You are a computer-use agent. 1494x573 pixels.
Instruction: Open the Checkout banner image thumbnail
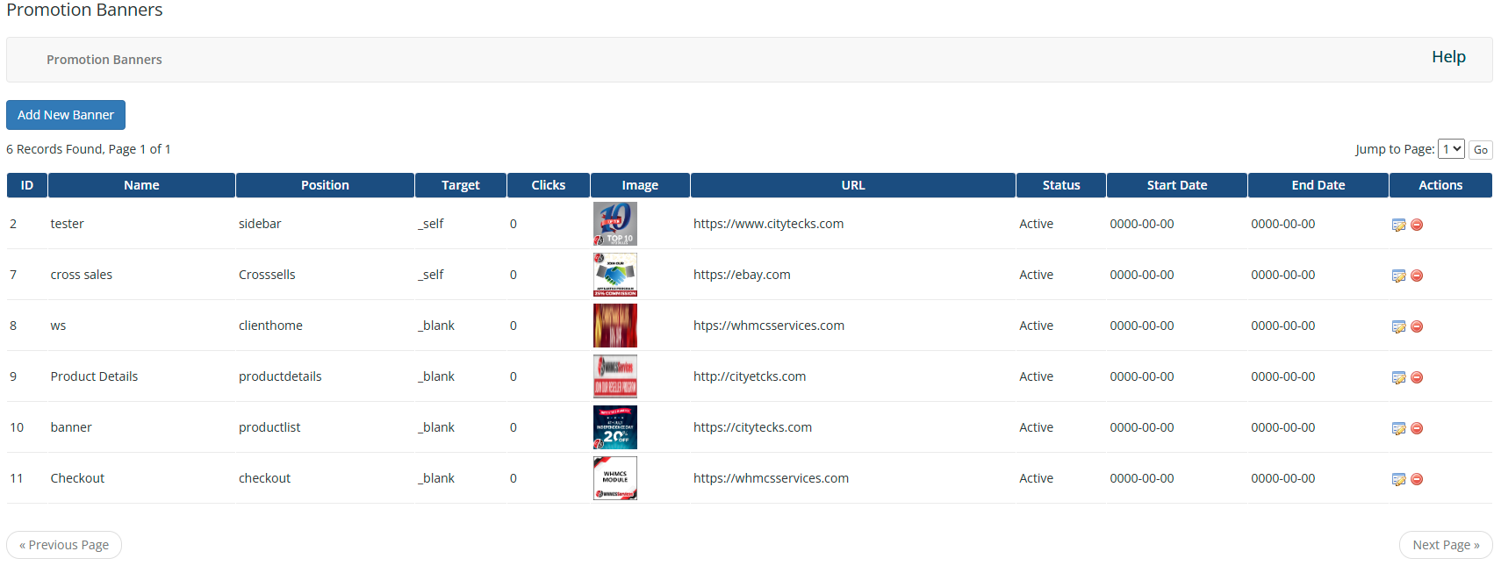tap(615, 478)
